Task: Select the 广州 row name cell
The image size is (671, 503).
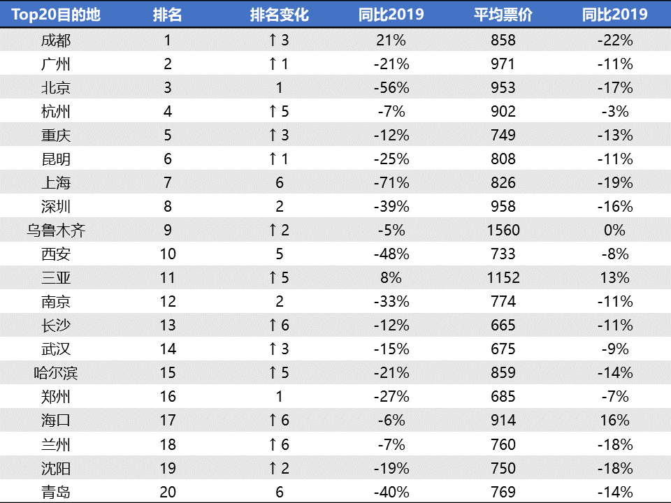Action: pos(56,64)
